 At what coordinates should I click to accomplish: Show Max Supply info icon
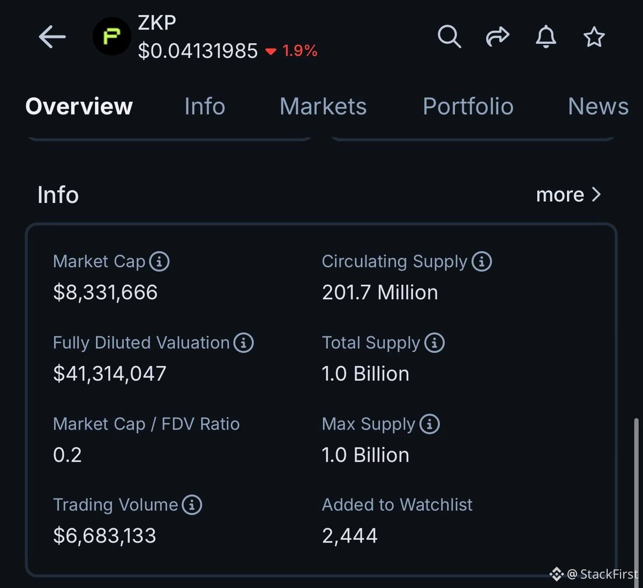point(430,424)
